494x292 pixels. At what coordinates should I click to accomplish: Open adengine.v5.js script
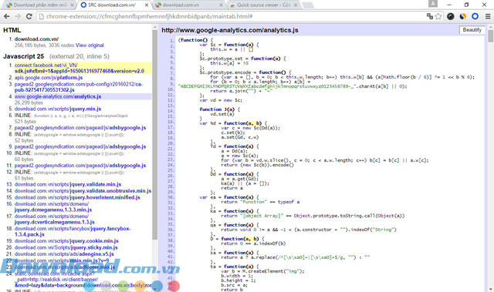click(64, 254)
